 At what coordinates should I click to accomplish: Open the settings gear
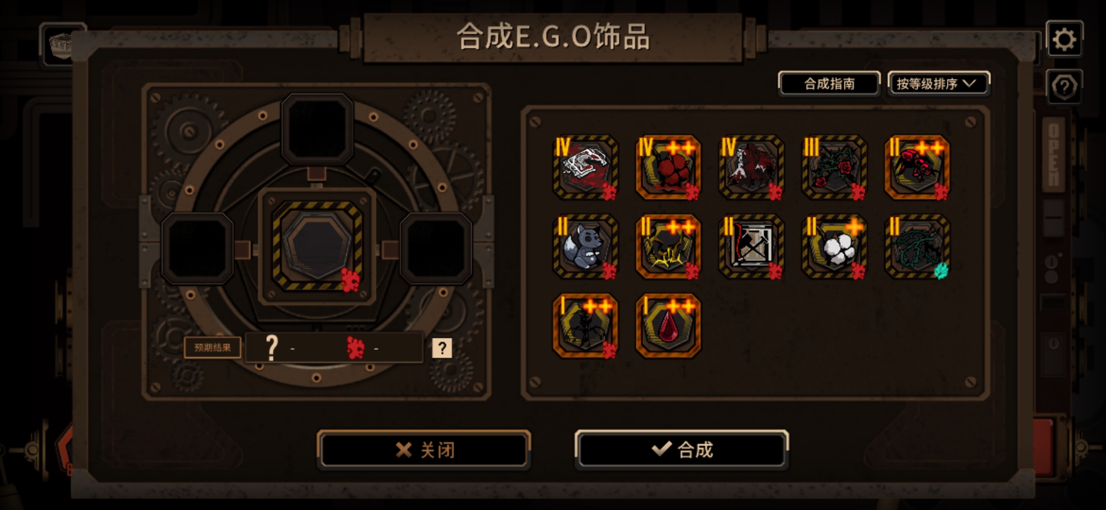coord(1064,39)
